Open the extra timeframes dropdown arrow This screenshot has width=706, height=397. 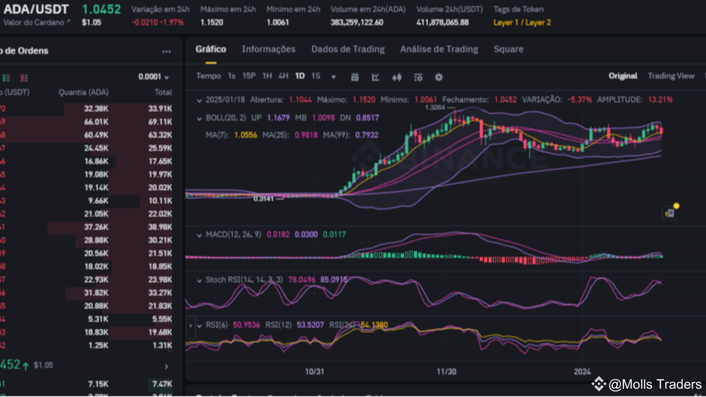point(333,77)
